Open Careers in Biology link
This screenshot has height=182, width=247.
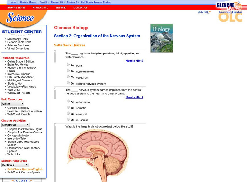coord(18,108)
